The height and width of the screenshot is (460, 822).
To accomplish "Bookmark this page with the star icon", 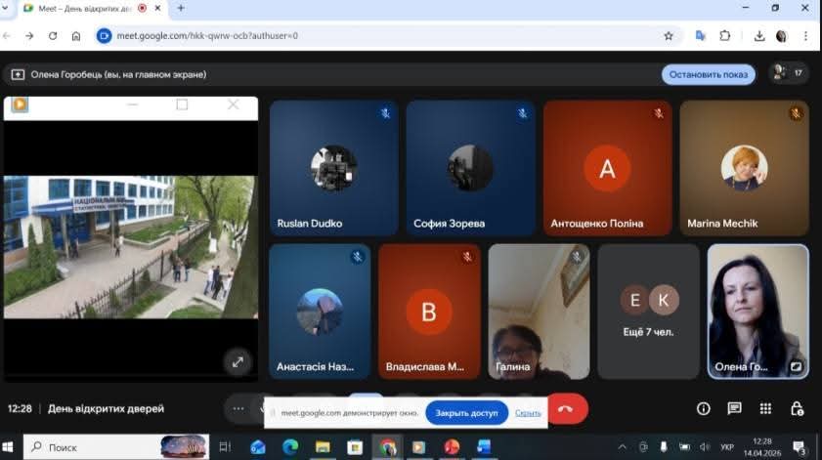I will pyautogui.click(x=669, y=36).
